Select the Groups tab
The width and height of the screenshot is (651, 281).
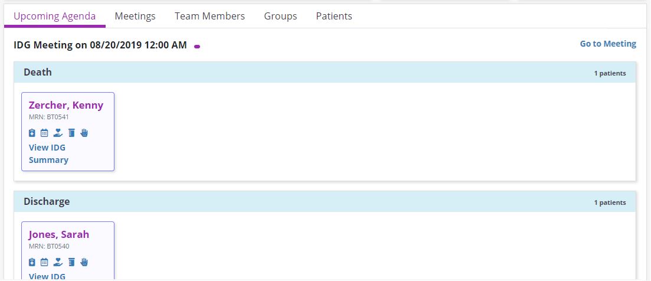pos(280,16)
